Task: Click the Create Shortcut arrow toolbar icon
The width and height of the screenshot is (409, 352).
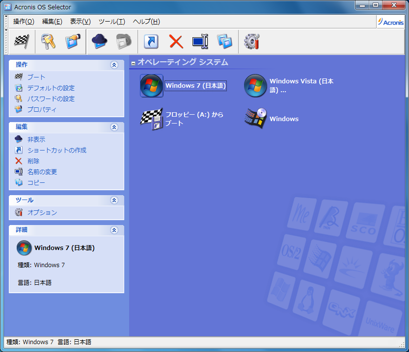Action: point(151,41)
